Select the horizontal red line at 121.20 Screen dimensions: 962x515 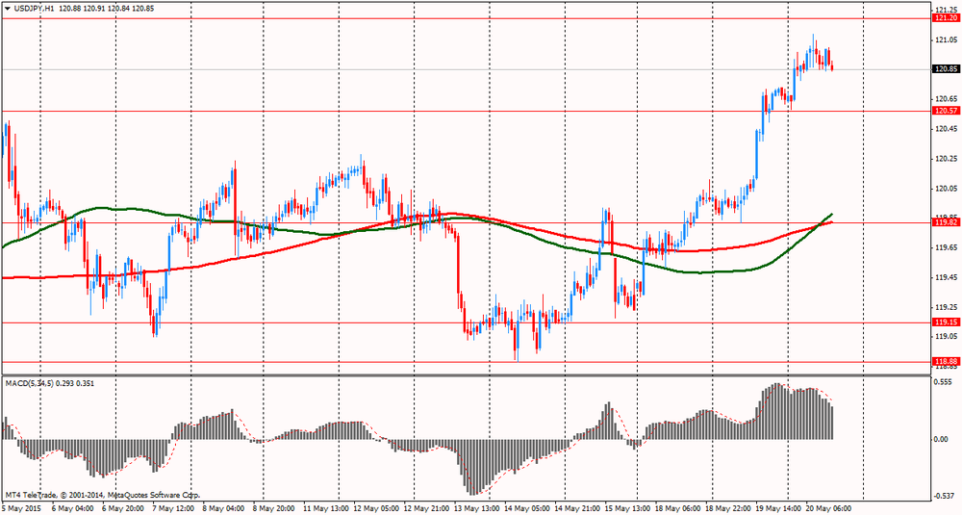(467, 18)
